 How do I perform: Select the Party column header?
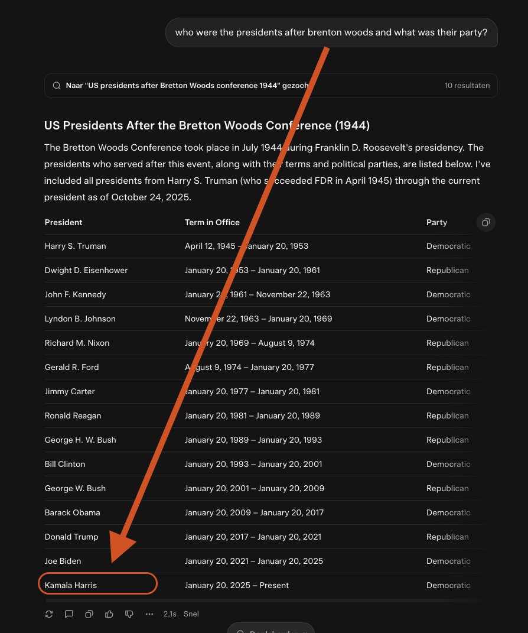tap(436, 222)
